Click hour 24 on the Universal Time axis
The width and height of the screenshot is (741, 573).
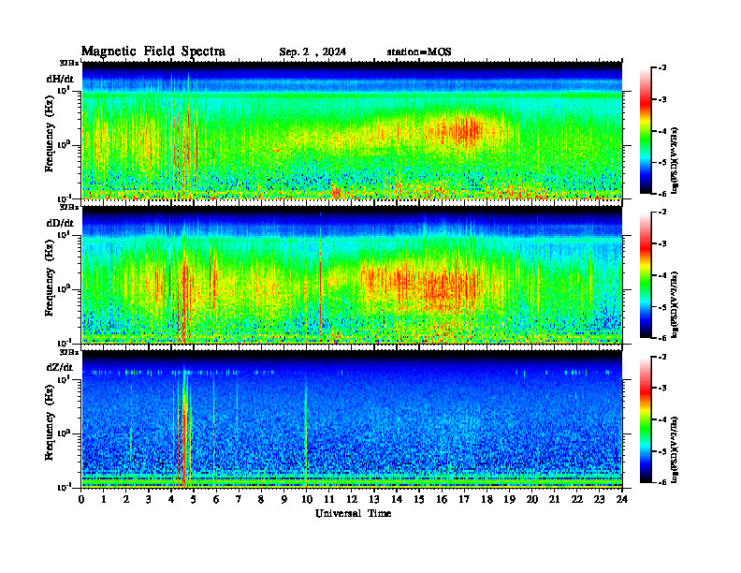pos(622,500)
